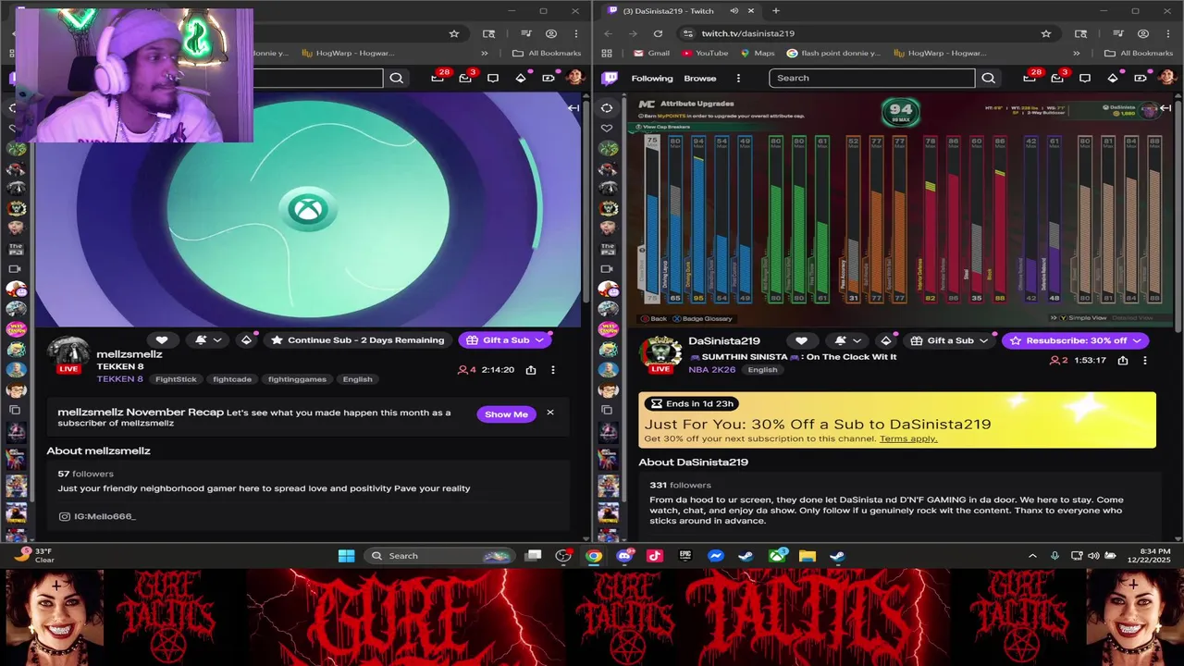The height and width of the screenshot is (666, 1184).
Task: Share DaSinista219 stream via share icon
Action: [1122, 361]
